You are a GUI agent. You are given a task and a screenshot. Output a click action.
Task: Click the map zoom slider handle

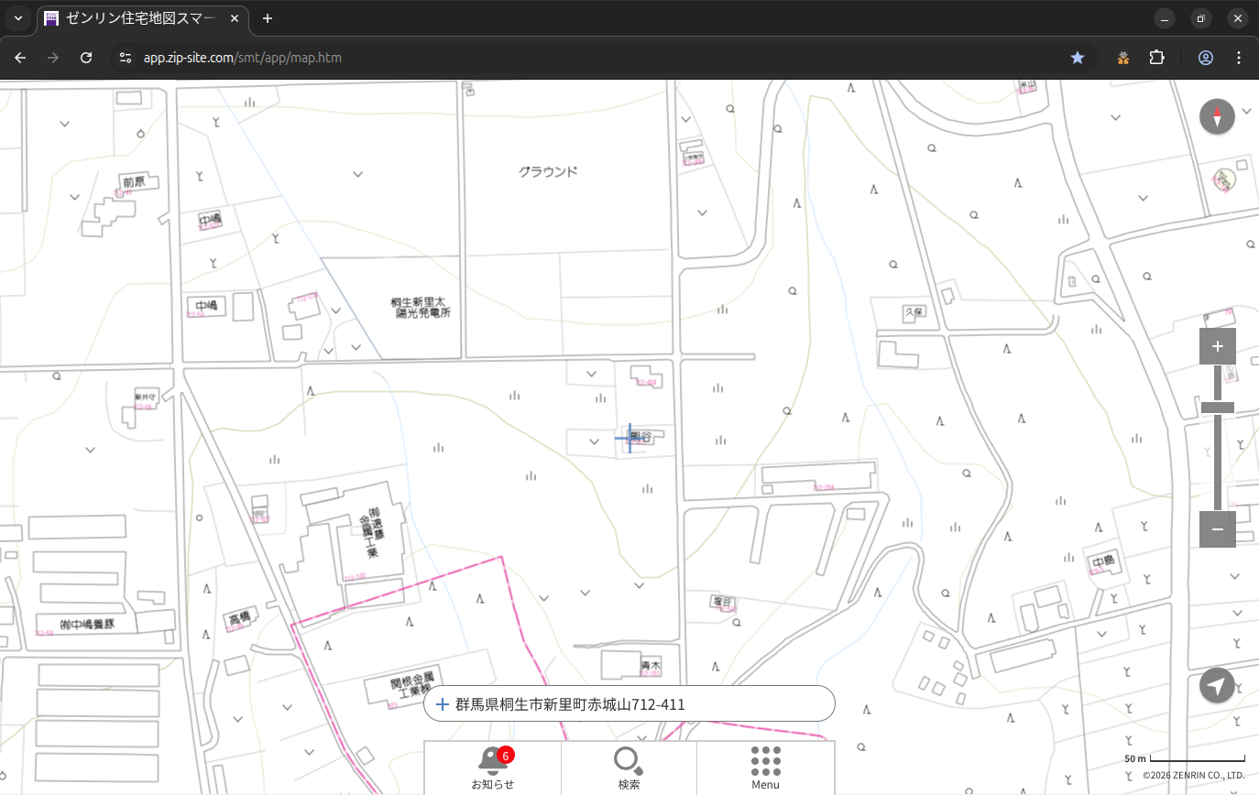pos(1217,408)
